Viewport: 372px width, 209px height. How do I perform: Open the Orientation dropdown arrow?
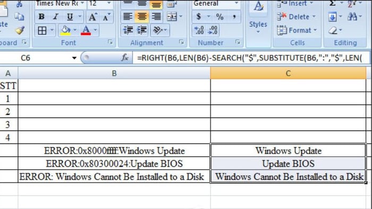tap(166, 30)
